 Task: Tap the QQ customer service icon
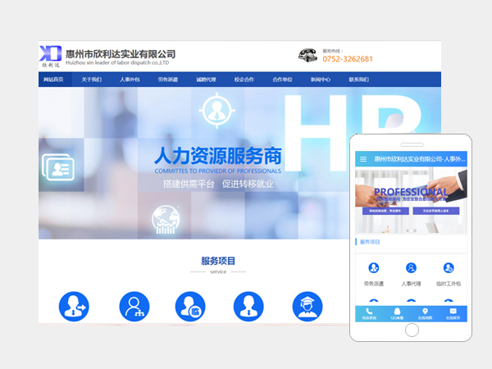(x=397, y=312)
